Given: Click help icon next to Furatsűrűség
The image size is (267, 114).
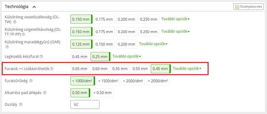Looking at the screenshot, I should (31, 81).
